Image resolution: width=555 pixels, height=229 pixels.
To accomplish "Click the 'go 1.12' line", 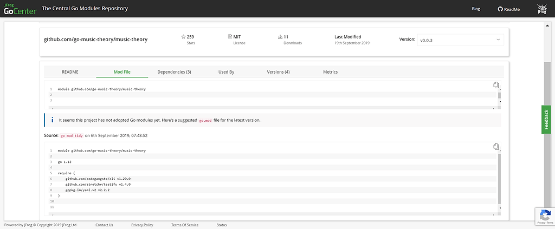I will click(64, 162).
